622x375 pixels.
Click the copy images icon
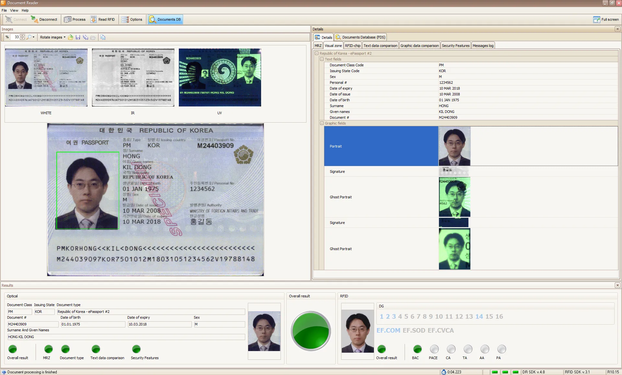pyautogui.click(x=103, y=37)
